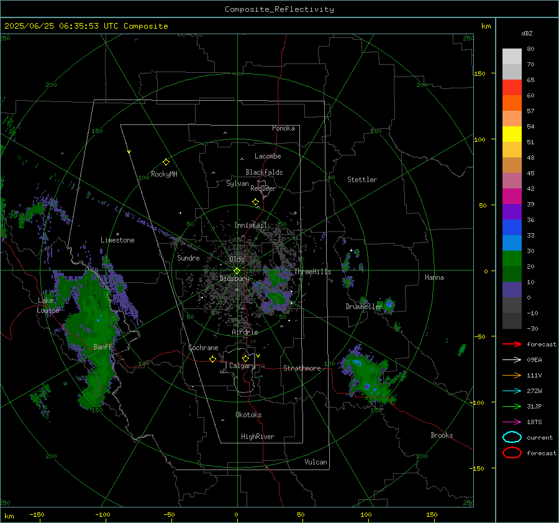Click the Didsbury label
Screen dimensions: 559x523
tap(234, 279)
